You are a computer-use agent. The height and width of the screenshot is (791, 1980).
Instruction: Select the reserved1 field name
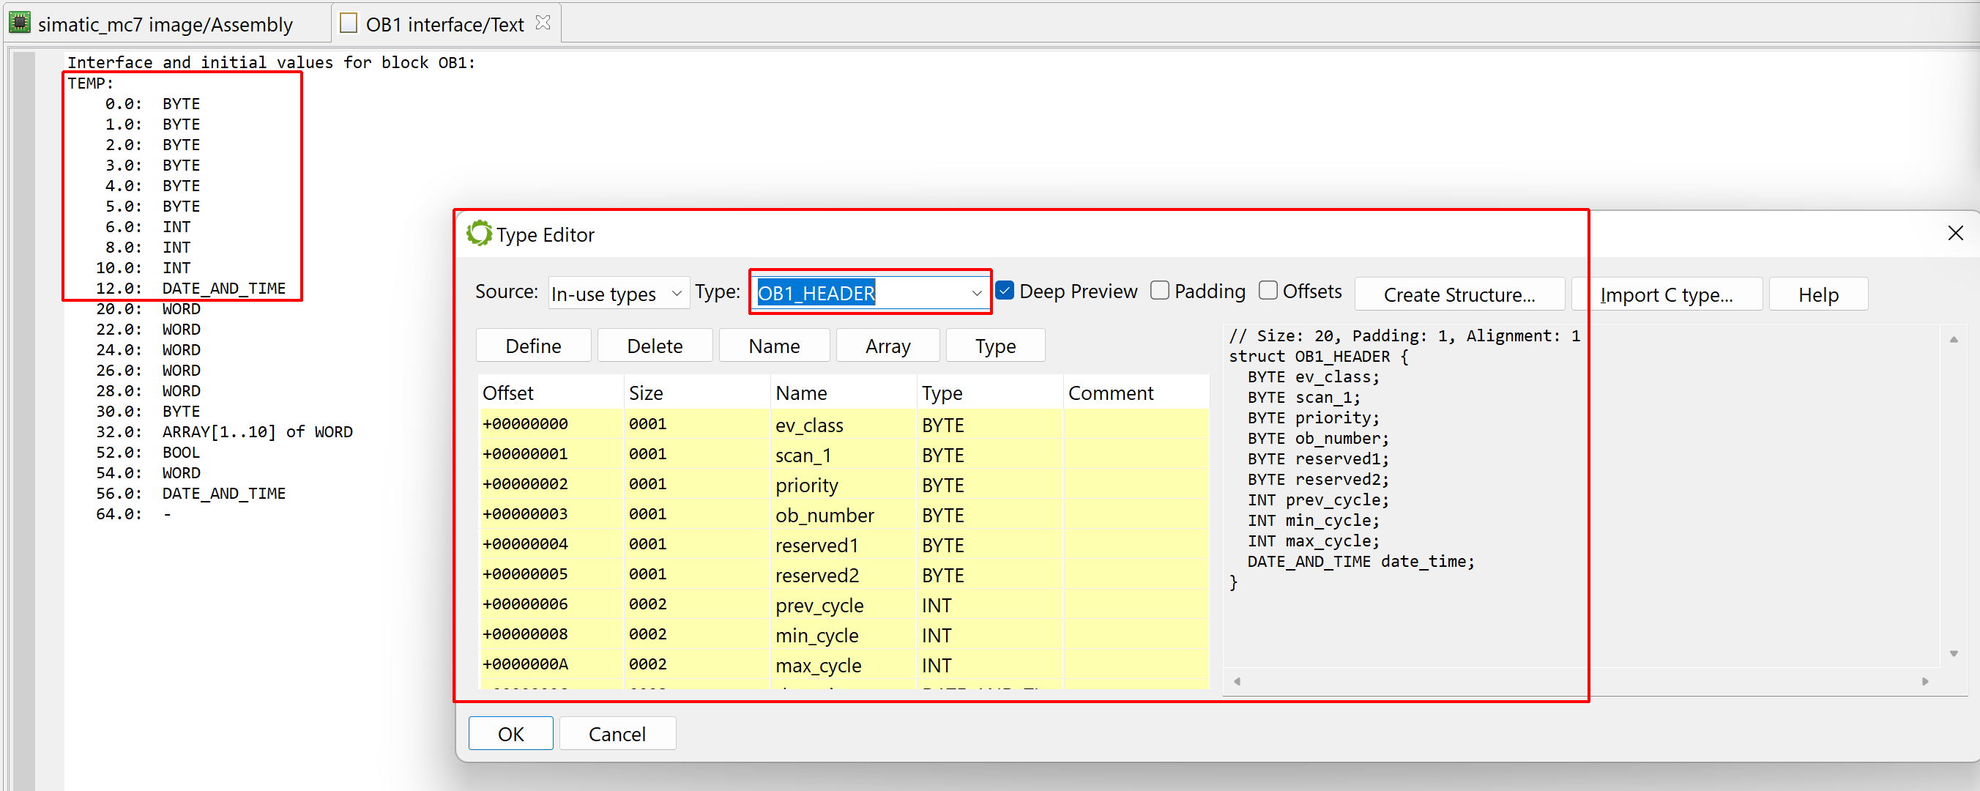click(x=816, y=545)
